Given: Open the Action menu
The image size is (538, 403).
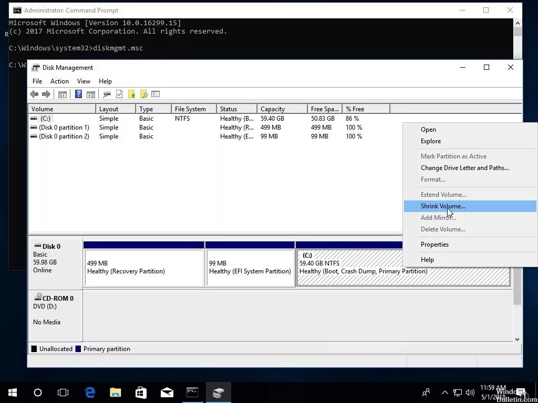Looking at the screenshot, I should coord(59,81).
